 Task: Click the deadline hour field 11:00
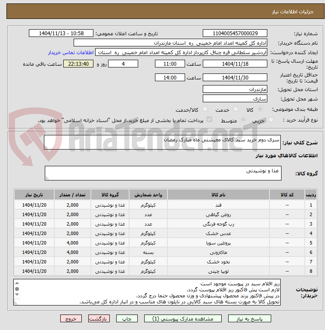click(x=170, y=64)
